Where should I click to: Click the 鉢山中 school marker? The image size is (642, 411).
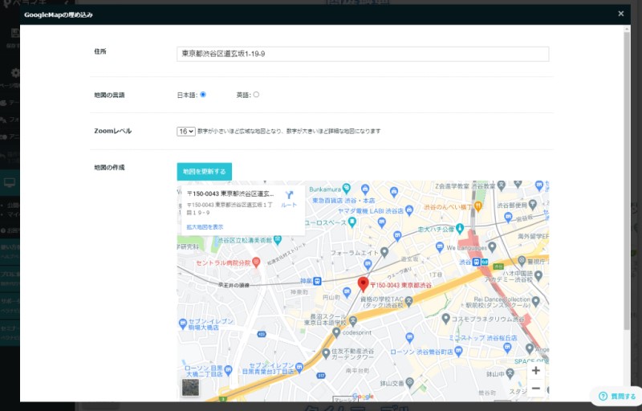pyautogui.click(x=510, y=373)
